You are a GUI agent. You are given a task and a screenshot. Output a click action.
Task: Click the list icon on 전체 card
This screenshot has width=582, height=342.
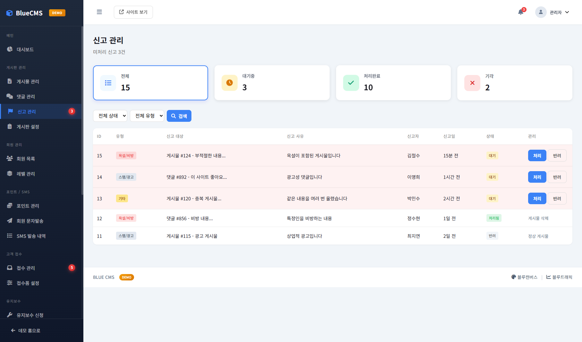coord(108,83)
